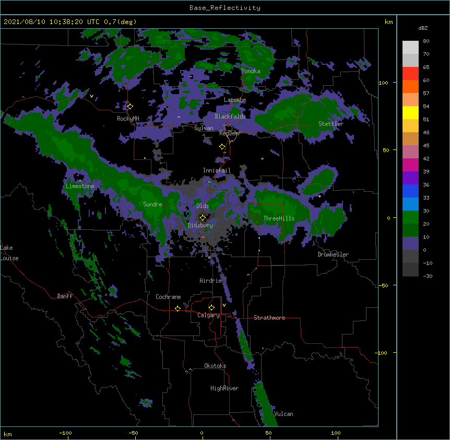Click the RedDeer city label
The width and height of the screenshot is (450, 440).
230,133
